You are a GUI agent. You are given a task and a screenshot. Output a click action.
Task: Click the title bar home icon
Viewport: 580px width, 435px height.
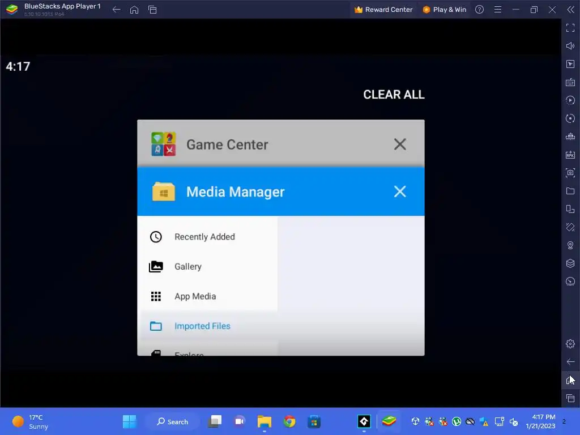click(134, 10)
